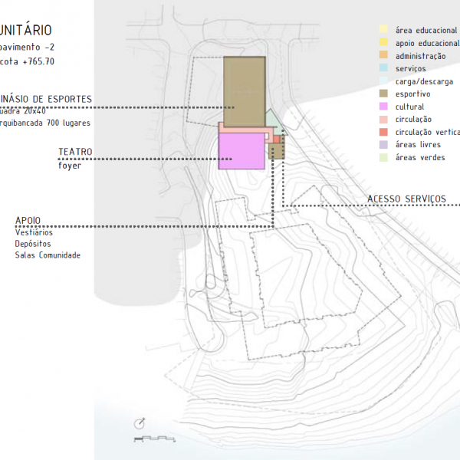Click the 'TEATRO' callout label
The height and width of the screenshot is (460, 460).
pos(75,152)
